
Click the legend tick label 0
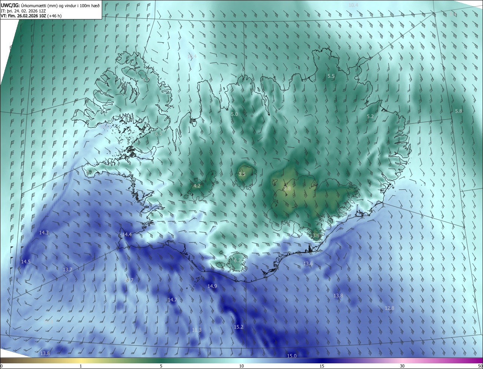pyautogui.click(x=2, y=366)
